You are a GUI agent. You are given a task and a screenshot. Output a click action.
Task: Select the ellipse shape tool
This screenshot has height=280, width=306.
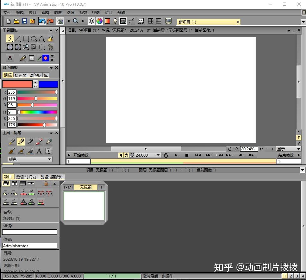(x=34, y=39)
